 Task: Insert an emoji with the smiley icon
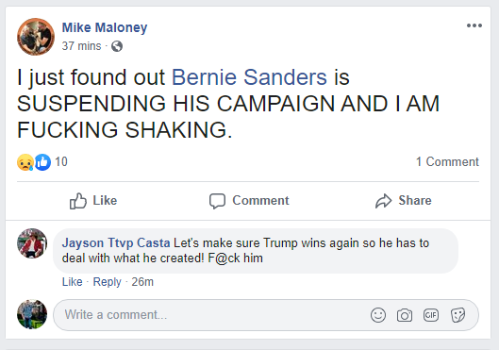tap(378, 315)
